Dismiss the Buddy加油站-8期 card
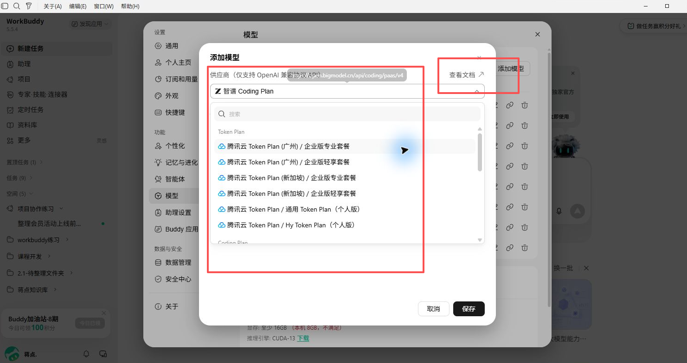Screen dimensions: 687x363 [x=104, y=313]
